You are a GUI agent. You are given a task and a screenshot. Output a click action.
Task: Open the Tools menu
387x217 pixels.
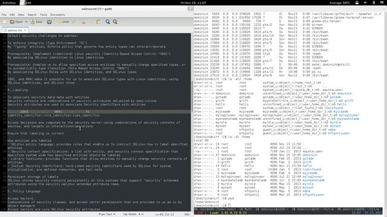tap(44, 14)
